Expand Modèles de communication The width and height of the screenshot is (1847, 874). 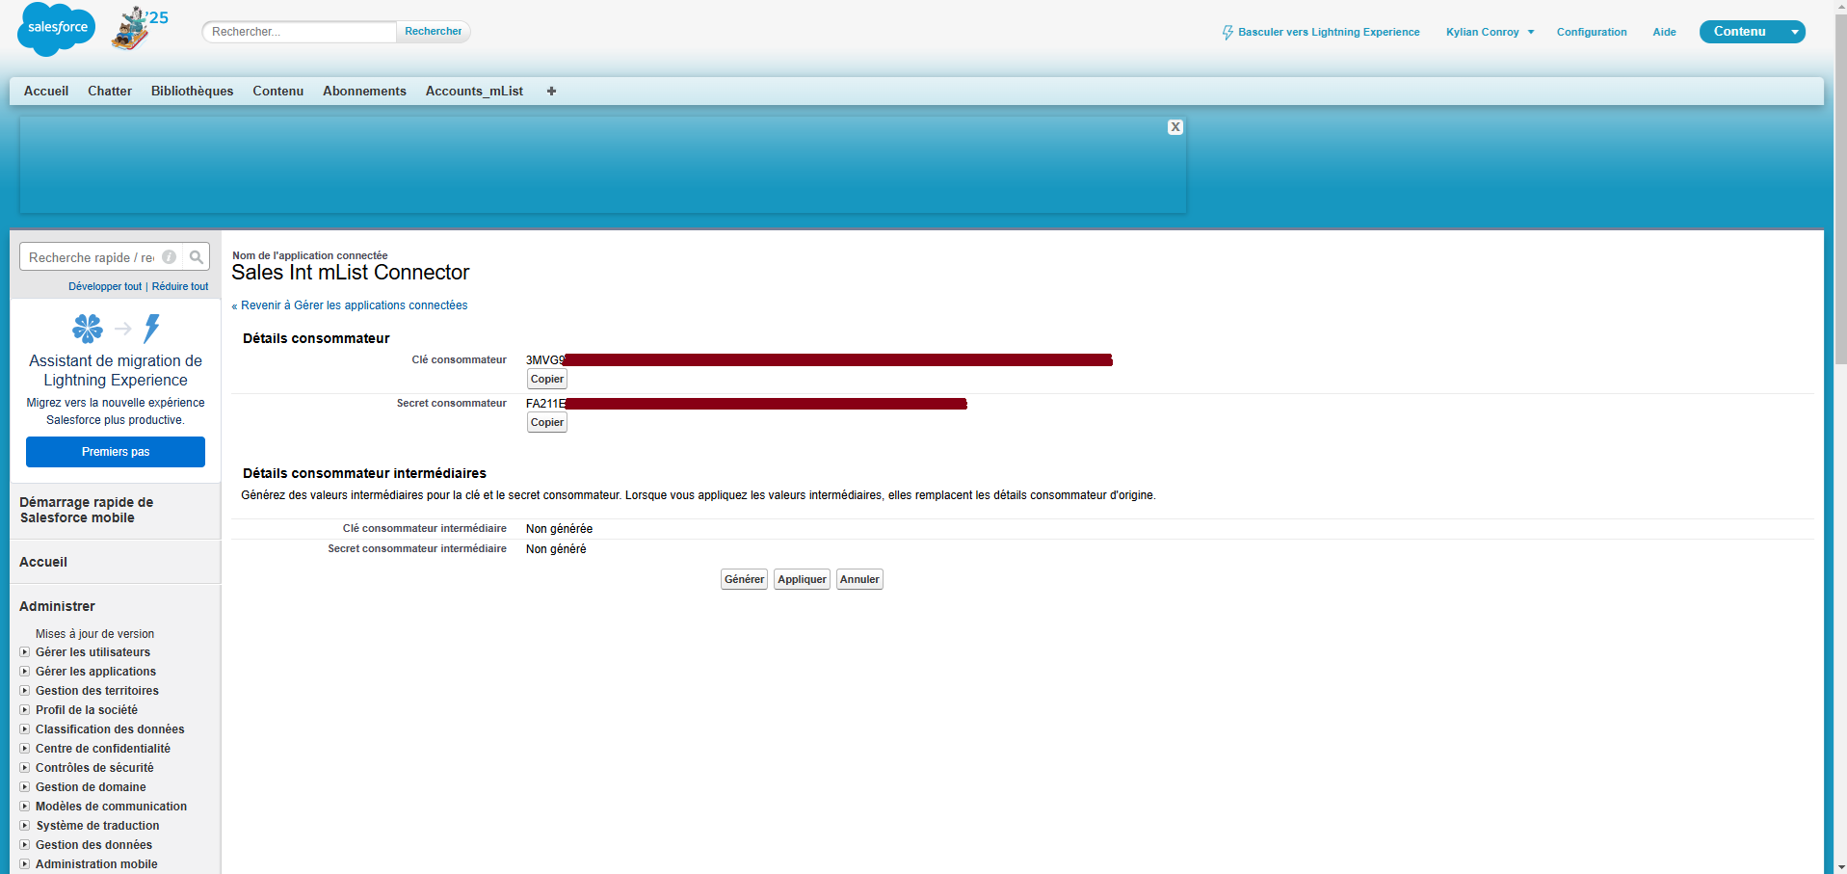click(x=25, y=807)
